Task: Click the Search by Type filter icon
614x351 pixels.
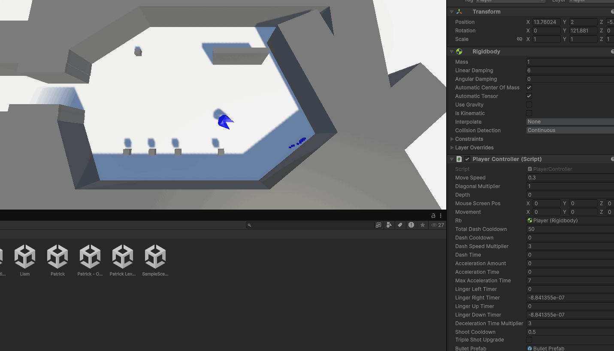Action: [389, 225]
